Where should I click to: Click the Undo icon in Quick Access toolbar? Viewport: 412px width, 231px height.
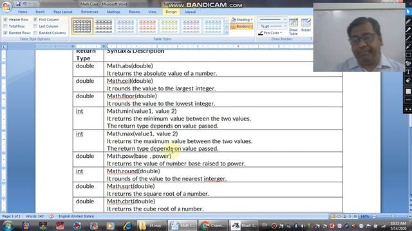tap(25, 4)
